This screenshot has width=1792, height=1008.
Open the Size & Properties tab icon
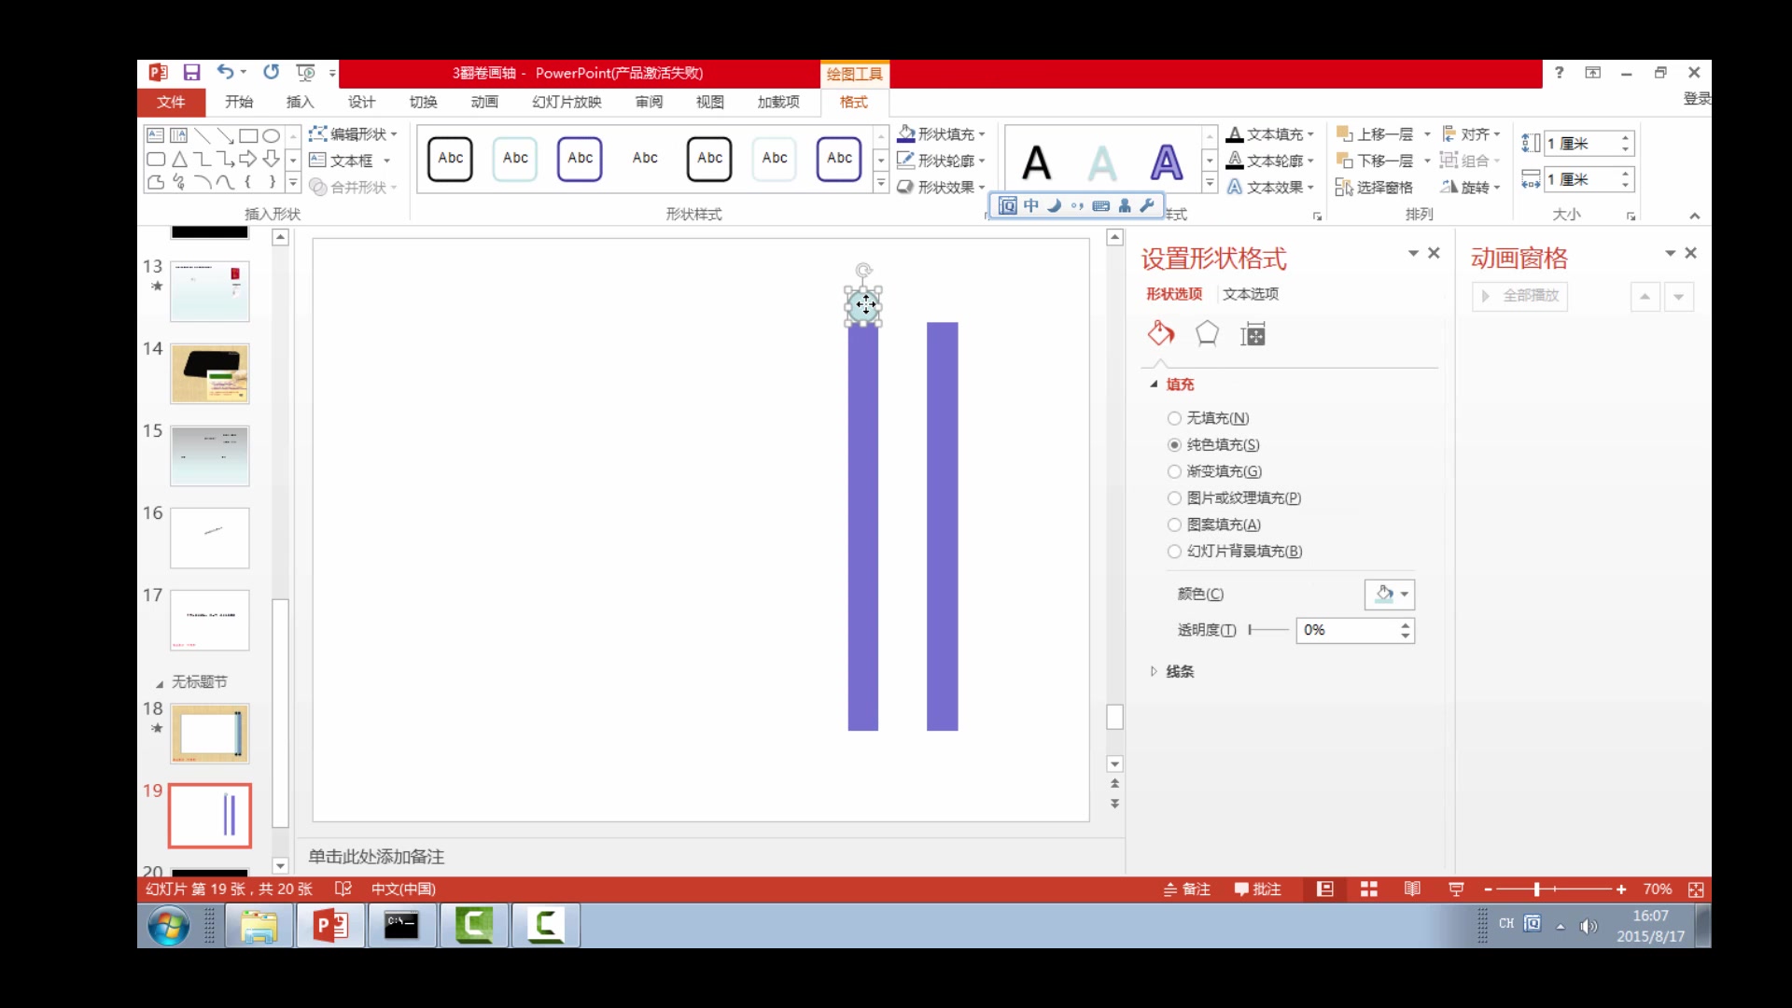tap(1253, 334)
